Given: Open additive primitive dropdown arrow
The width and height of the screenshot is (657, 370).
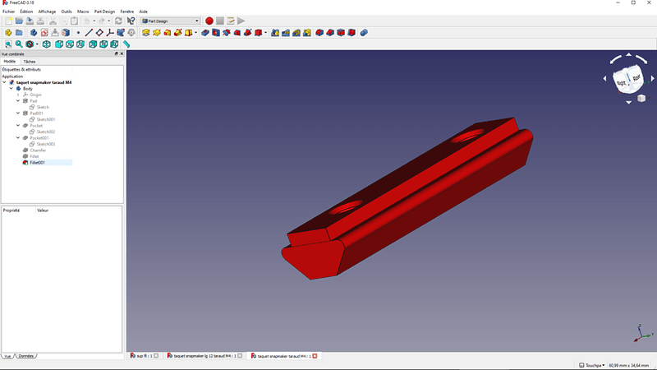Looking at the screenshot, I should click(x=195, y=33).
